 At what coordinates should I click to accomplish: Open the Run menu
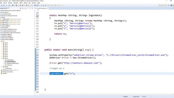[30, 3]
